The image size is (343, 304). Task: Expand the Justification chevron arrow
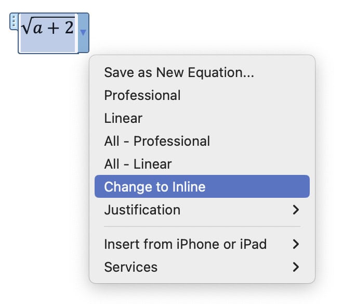(296, 210)
